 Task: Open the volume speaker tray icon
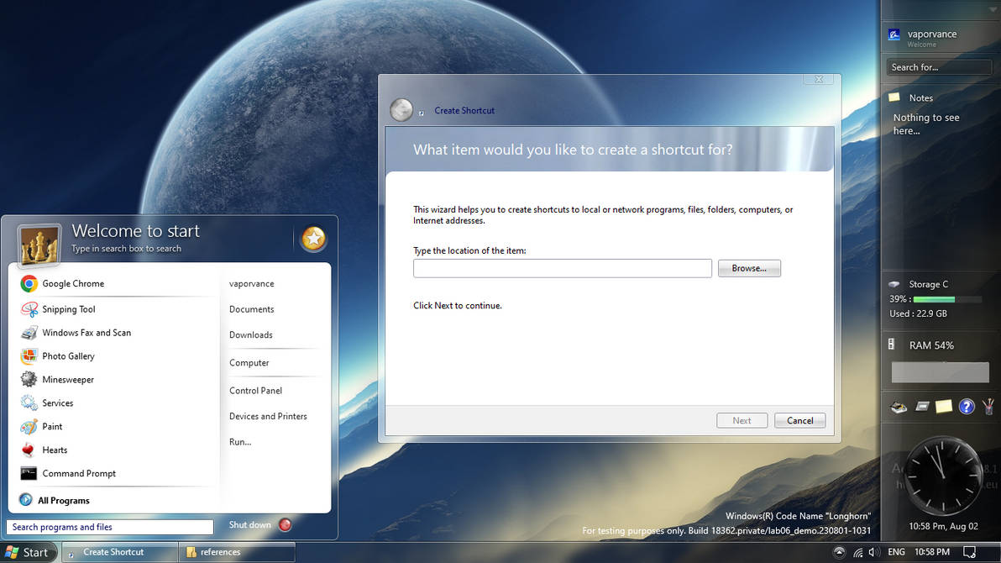(874, 552)
